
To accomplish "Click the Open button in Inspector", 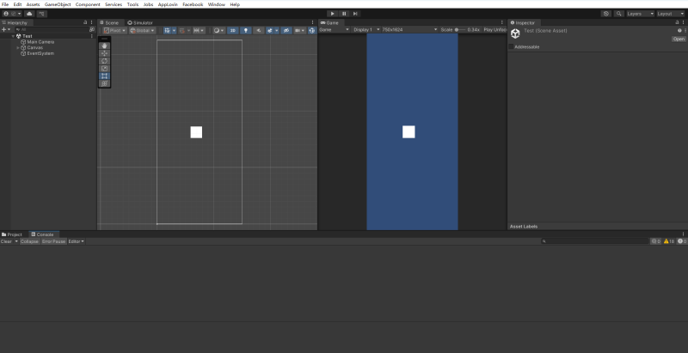I will click(679, 39).
